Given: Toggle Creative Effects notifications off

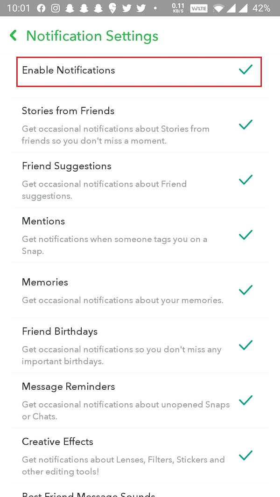Looking at the screenshot, I should (245, 456).
